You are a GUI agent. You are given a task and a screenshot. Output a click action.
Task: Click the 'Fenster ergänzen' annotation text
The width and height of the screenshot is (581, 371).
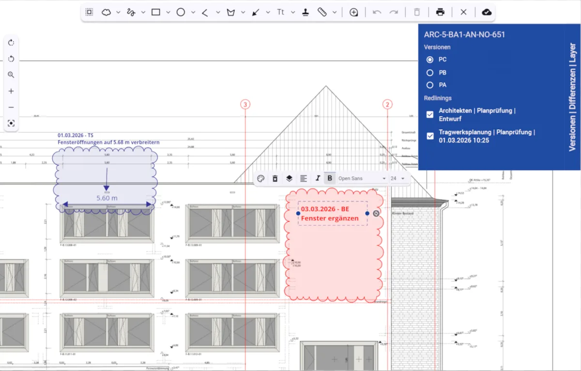330,218
